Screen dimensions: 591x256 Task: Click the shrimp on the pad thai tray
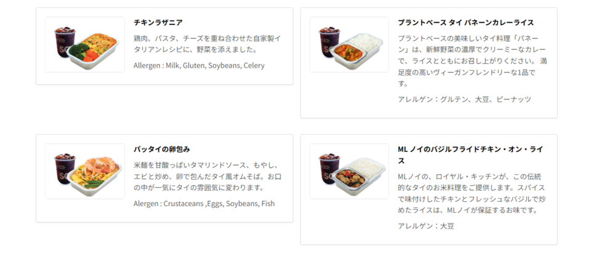point(100,164)
